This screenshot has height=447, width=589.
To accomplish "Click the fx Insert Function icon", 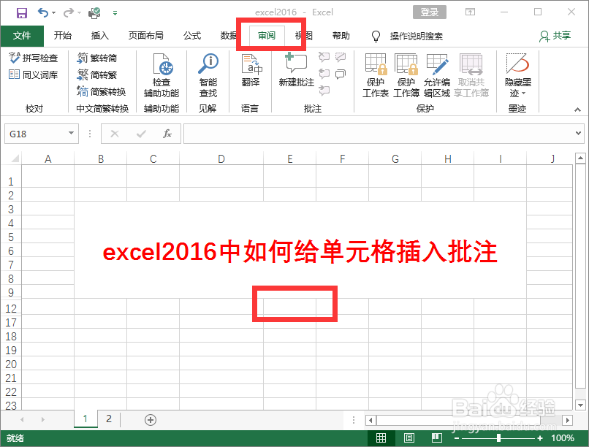I will (167, 134).
